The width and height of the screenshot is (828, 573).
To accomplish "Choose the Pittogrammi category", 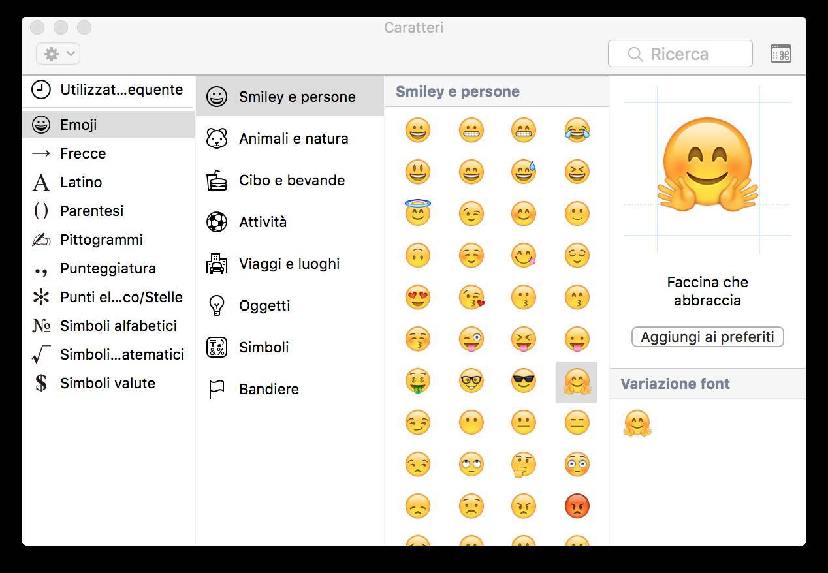I will click(x=108, y=240).
